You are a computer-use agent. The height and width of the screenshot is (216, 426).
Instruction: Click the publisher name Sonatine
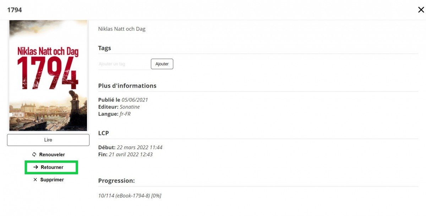(130, 107)
